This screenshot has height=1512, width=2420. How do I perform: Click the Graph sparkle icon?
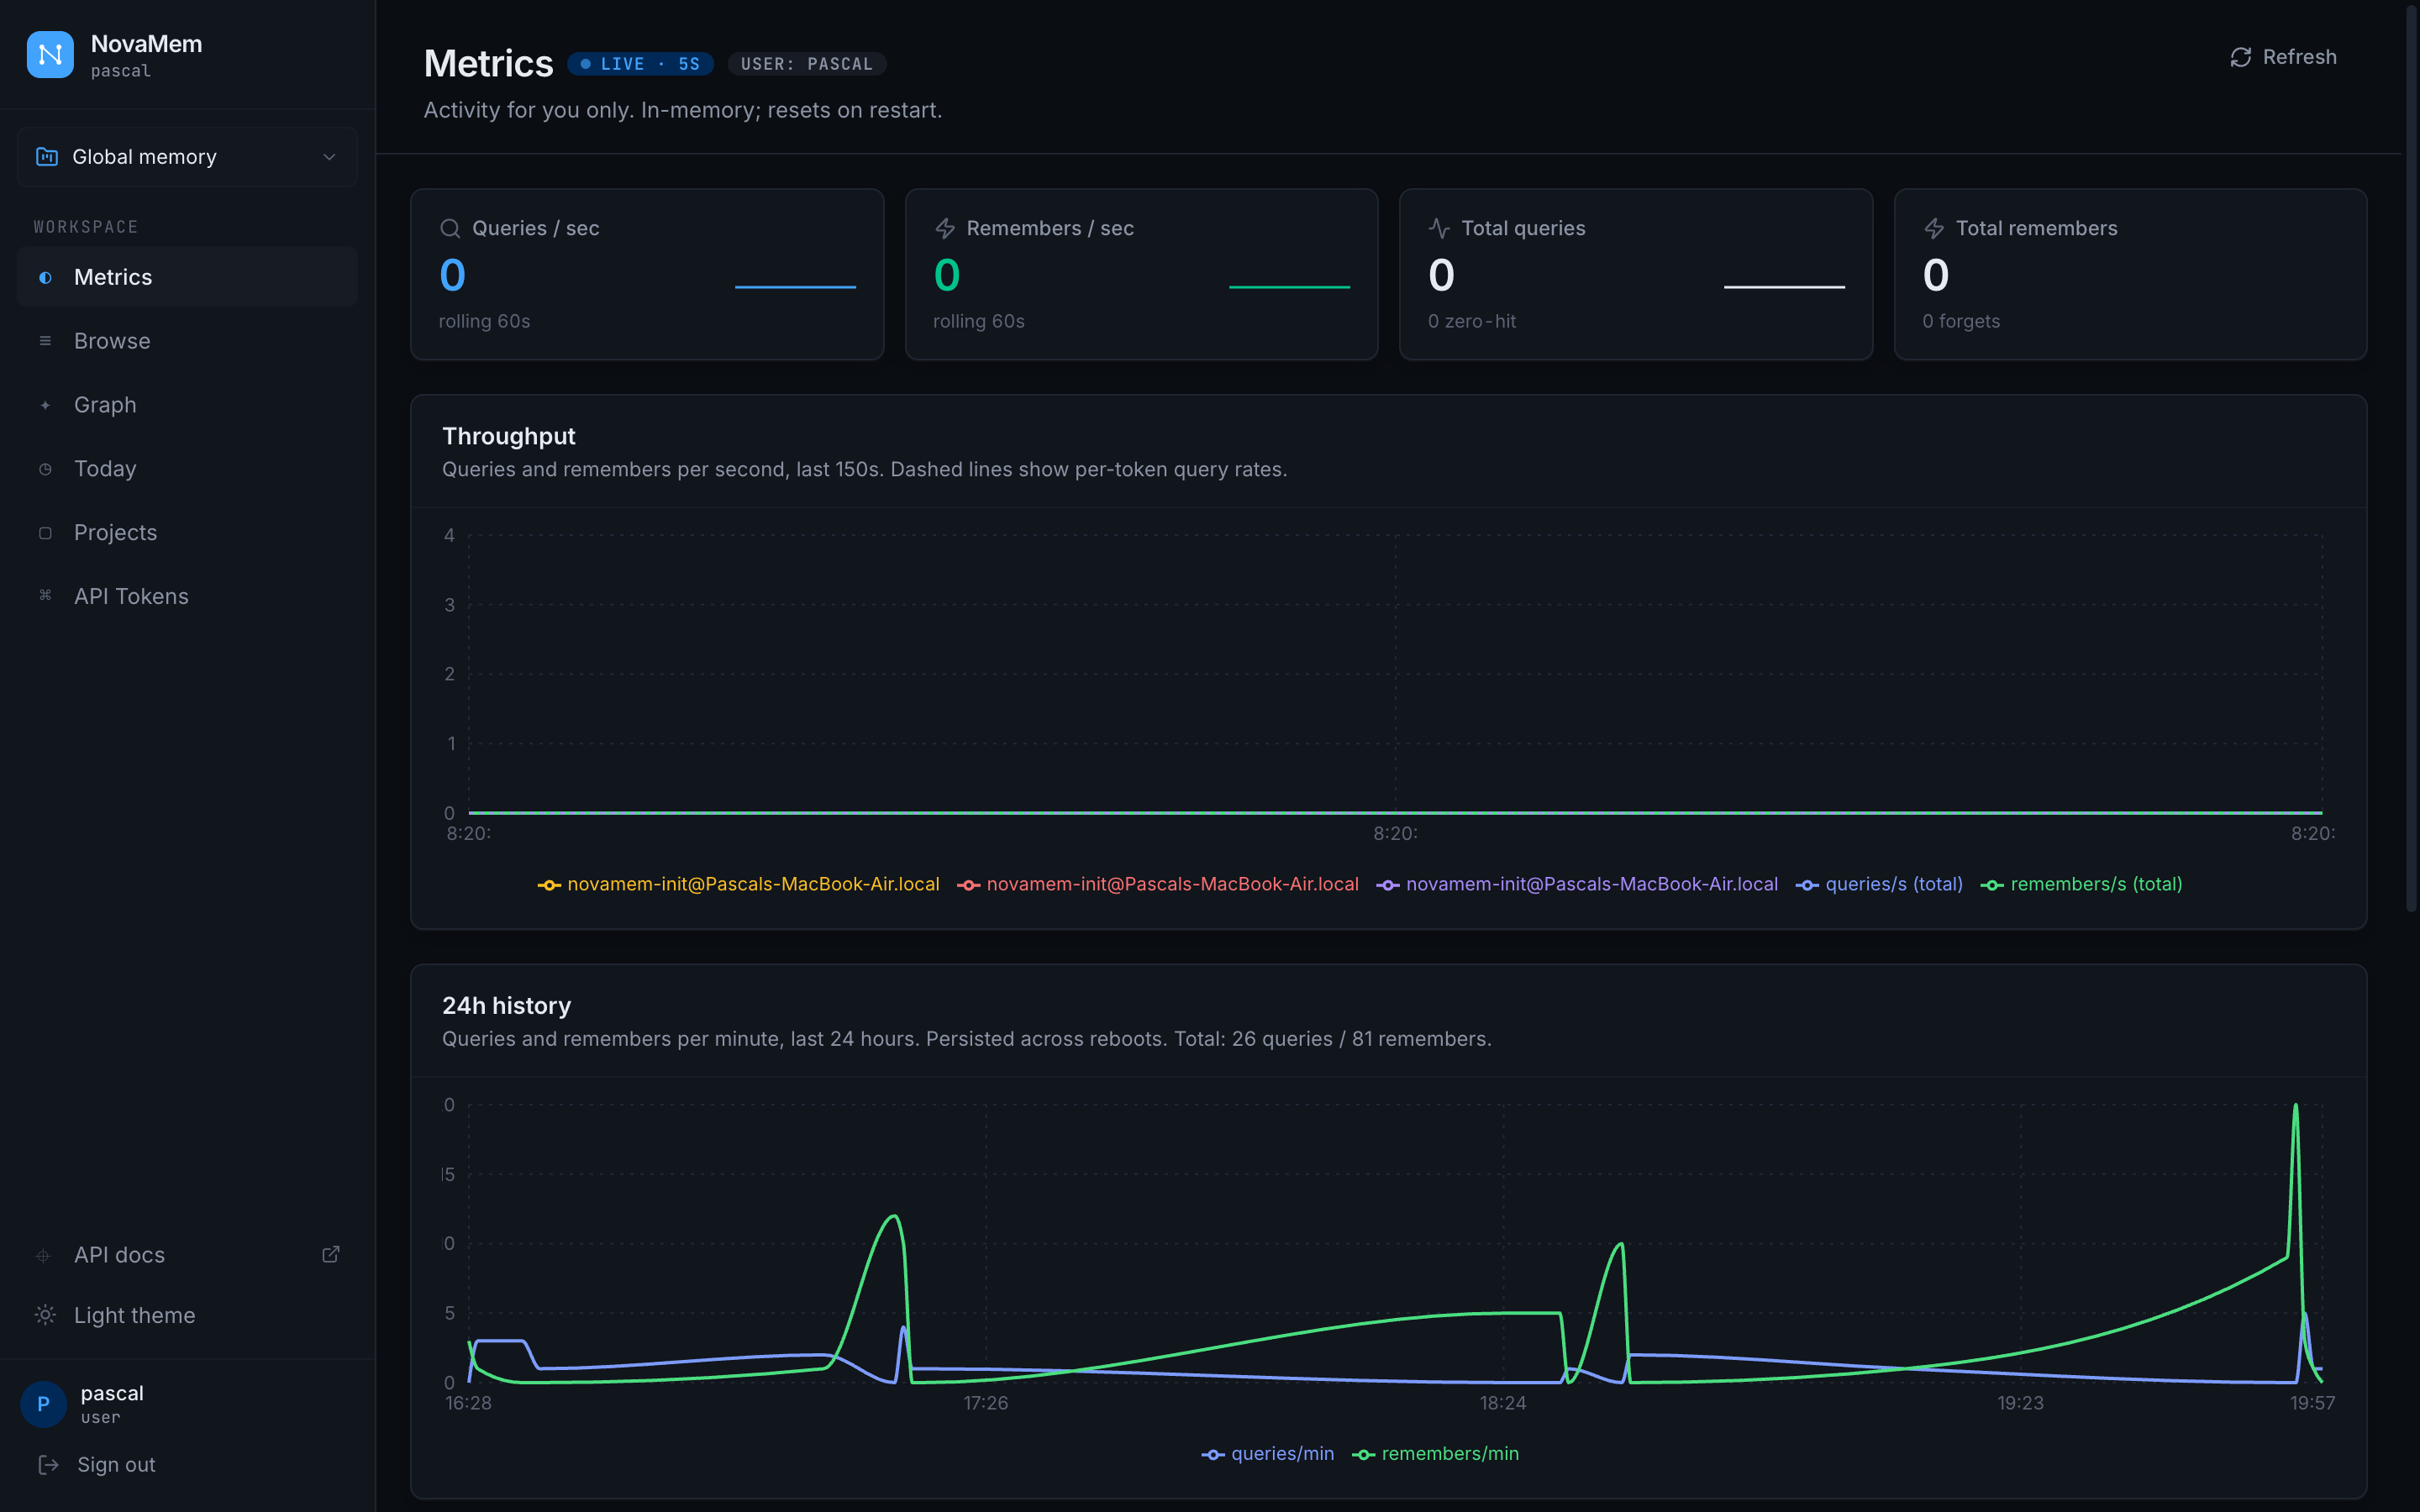45,405
